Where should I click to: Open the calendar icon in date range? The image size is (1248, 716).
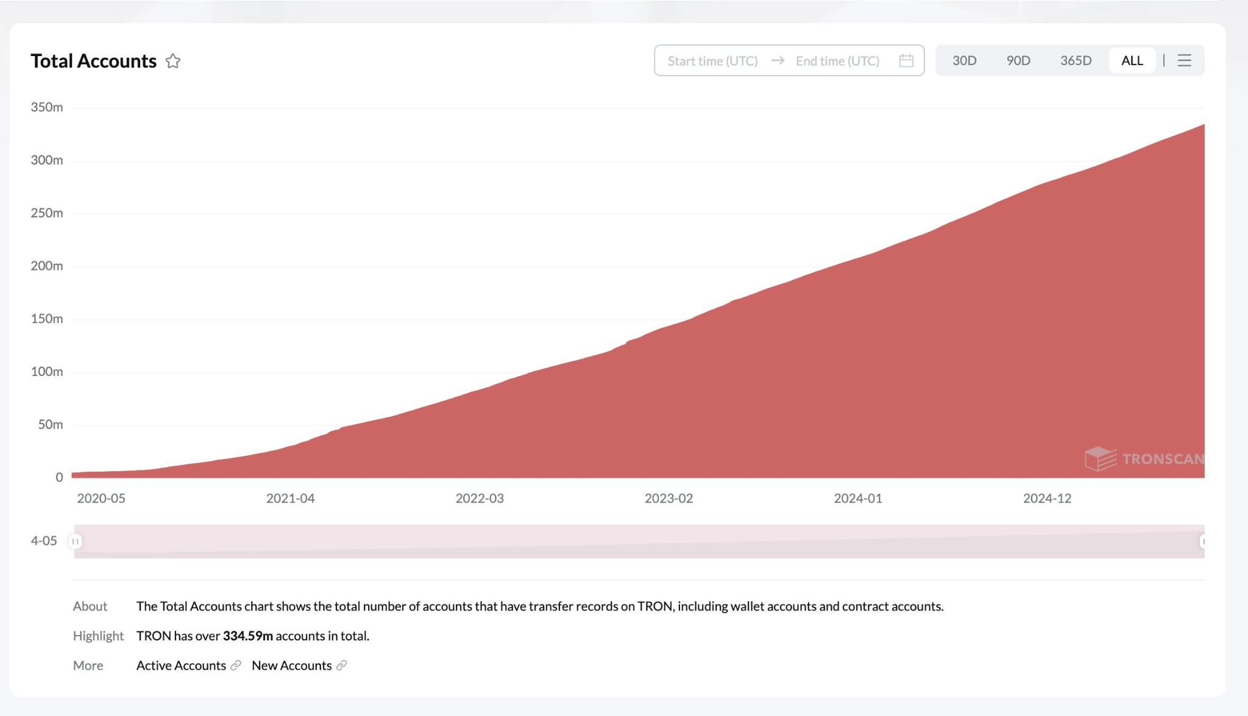(x=906, y=60)
